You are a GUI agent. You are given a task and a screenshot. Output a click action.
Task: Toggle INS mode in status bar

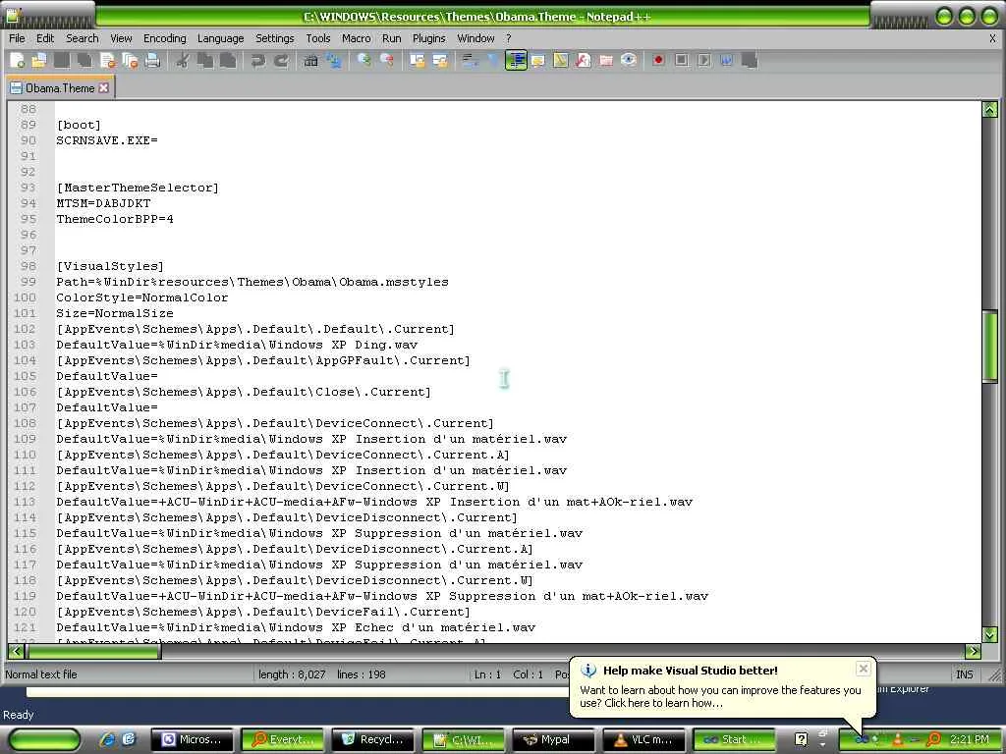(x=965, y=674)
